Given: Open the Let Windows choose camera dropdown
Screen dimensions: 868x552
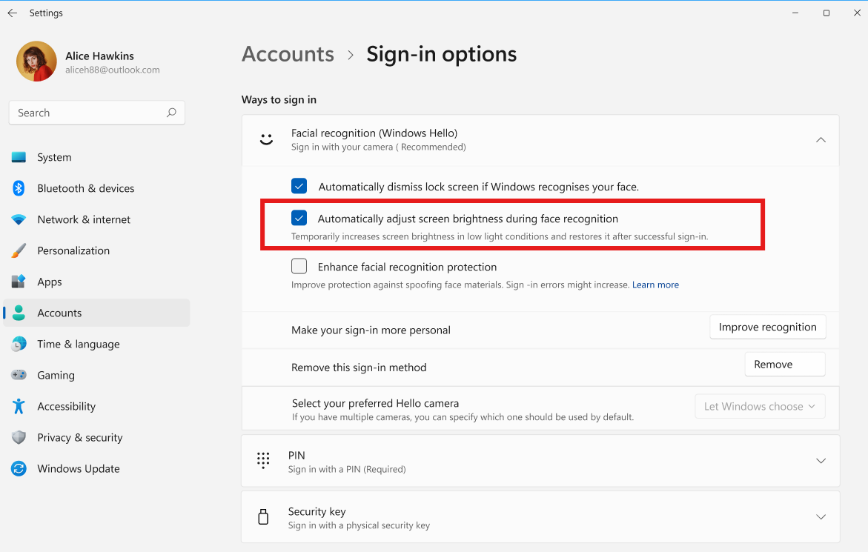Looking at the screenshot, I should coord(760,407).
